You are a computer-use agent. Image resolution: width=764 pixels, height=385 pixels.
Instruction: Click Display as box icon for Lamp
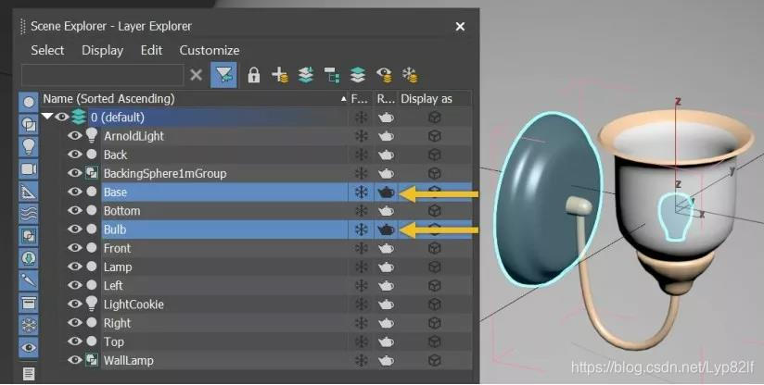click(435, 267)
